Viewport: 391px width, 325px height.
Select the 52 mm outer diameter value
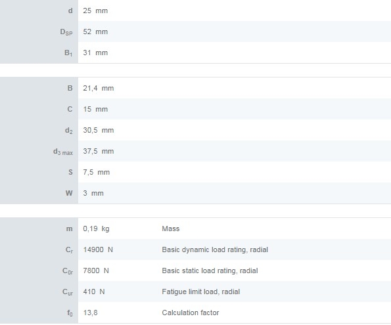[95, 32]
